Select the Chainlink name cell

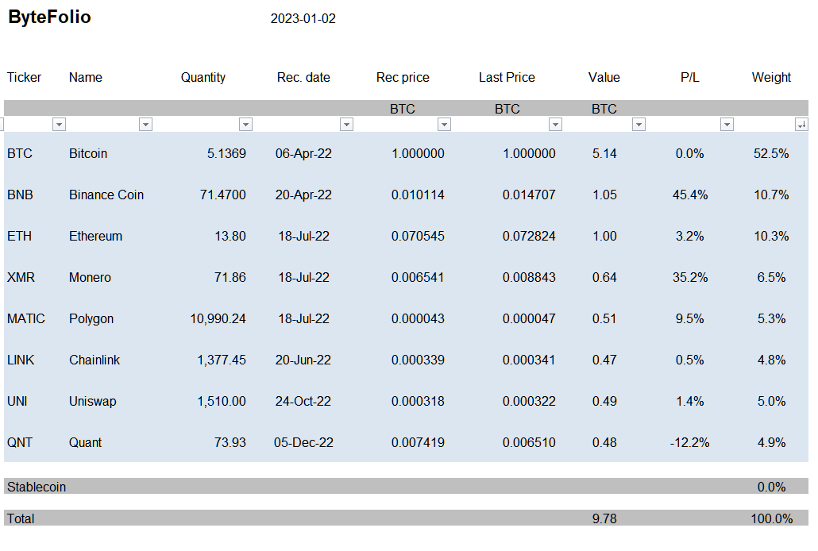tap(95, 360)
